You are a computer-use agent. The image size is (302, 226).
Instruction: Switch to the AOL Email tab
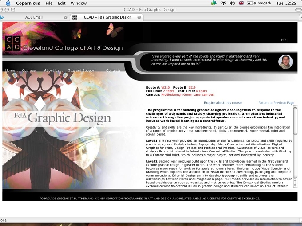tap(34, 17)
